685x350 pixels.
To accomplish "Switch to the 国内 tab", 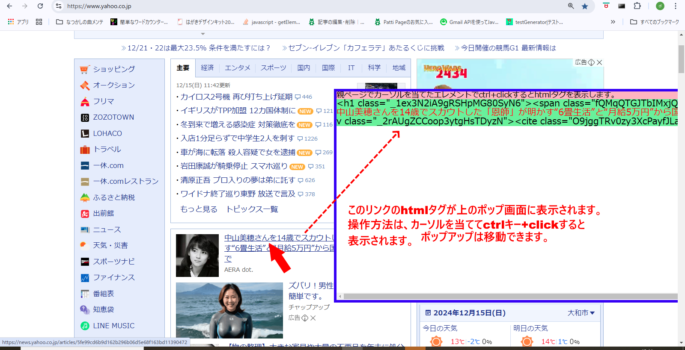I will [304, 68].
